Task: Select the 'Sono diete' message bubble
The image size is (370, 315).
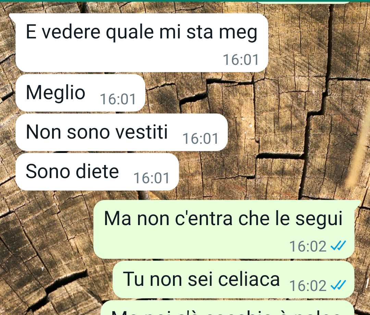Action: (x=97, y=172)
